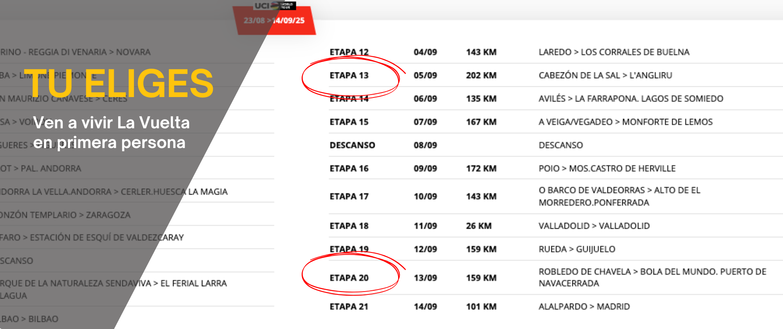Screen dimensions: 783x329
Task: Click the '167 KM' distance
Action: (481, 122)
